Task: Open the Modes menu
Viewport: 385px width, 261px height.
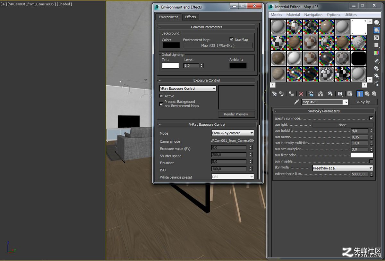Action: click(x=276, y=15)
